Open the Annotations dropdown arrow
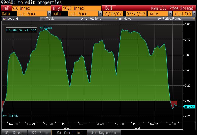The image size is (197, 135). pos(116,19)
